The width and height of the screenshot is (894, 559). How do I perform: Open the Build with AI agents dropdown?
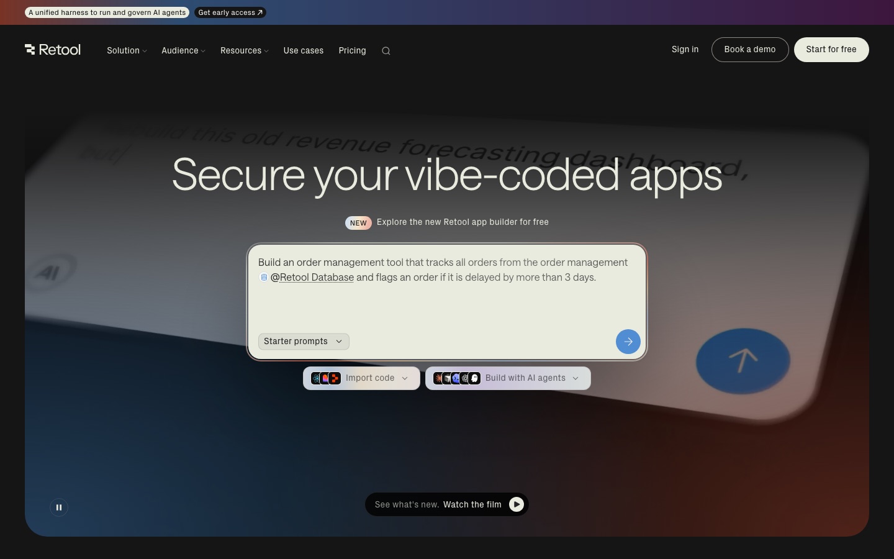tap(508, 378)
